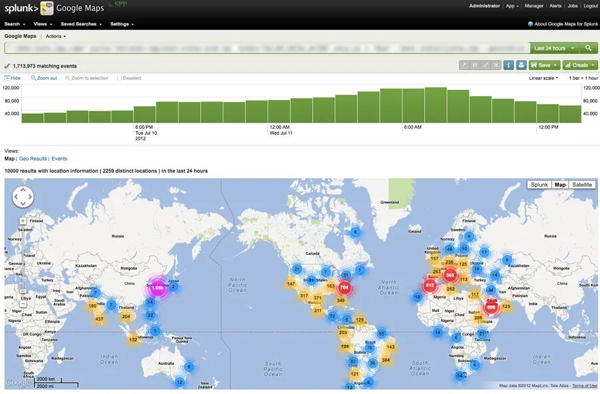This screenshot has height=394, width=600.
Task: Click the map pan control
Action: 23,197
